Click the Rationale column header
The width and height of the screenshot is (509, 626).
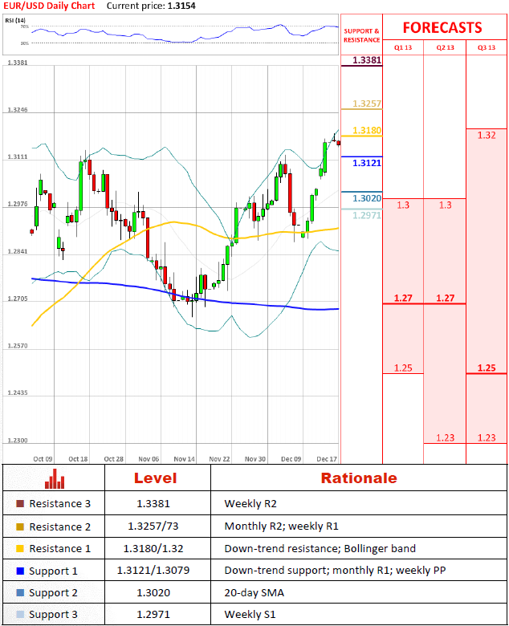[359, 478]
